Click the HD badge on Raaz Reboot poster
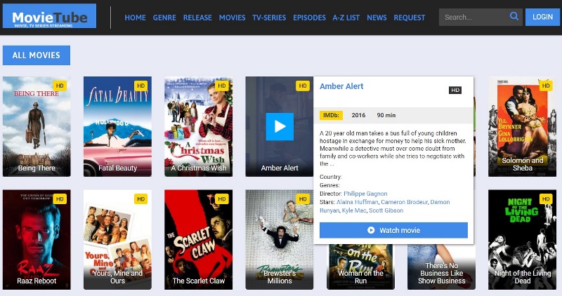Image resolution: width=562 pixels, height=296 pixels. click(60, 199)
